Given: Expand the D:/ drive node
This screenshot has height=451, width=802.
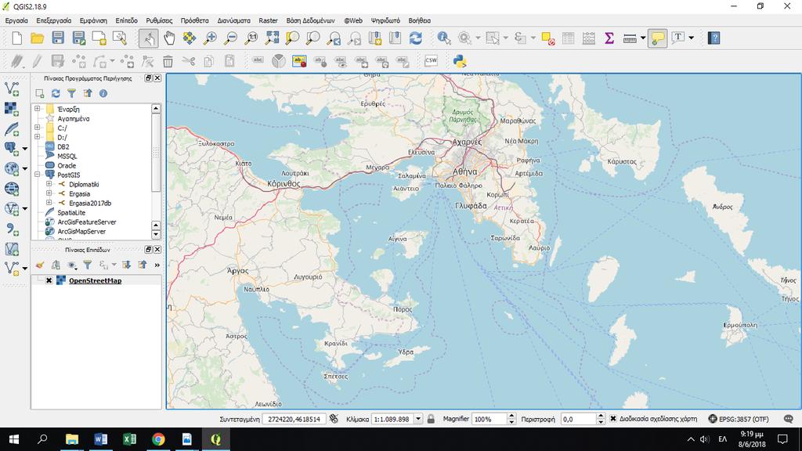Looking at the screenshot, I should 37,137.
